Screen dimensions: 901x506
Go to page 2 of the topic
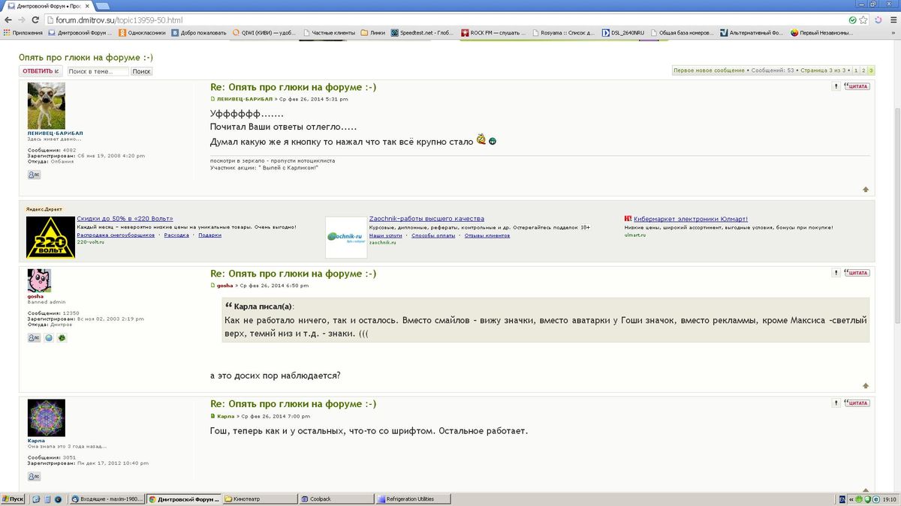pyautogui.click(x=863, y=70)
